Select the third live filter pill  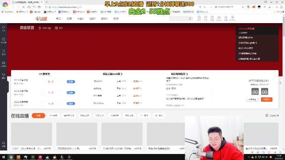69,116
